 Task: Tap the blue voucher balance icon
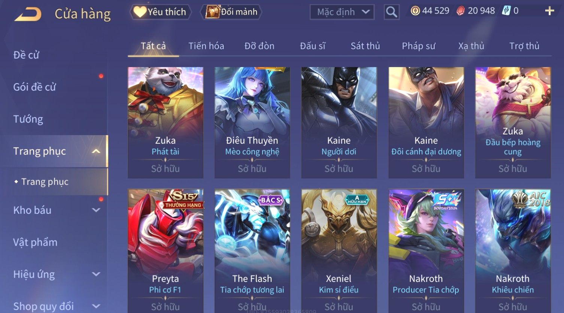tap(506, 11)
